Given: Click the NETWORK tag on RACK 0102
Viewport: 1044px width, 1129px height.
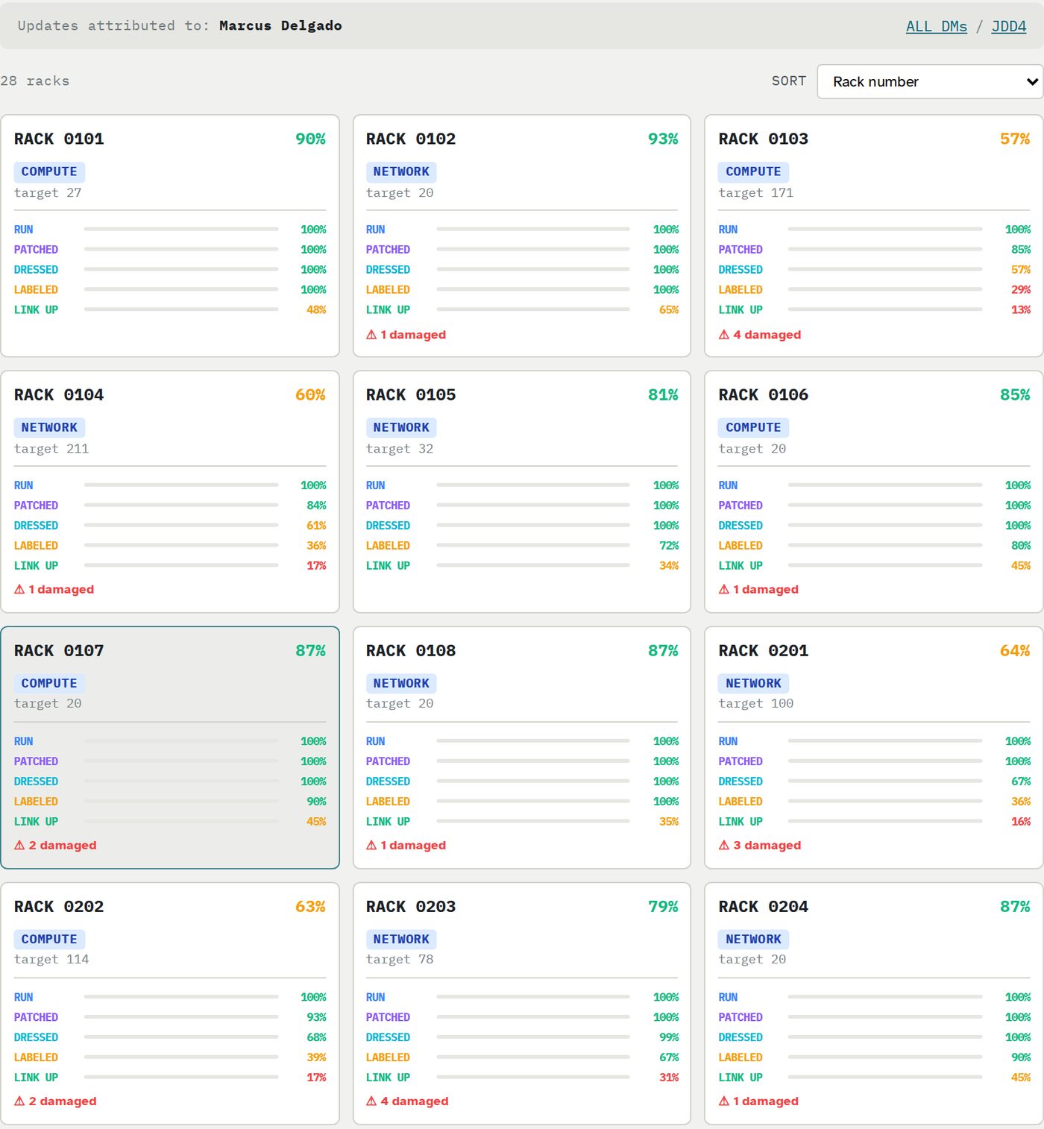Looking at the screenshot, I should click(x=401, y=172).
